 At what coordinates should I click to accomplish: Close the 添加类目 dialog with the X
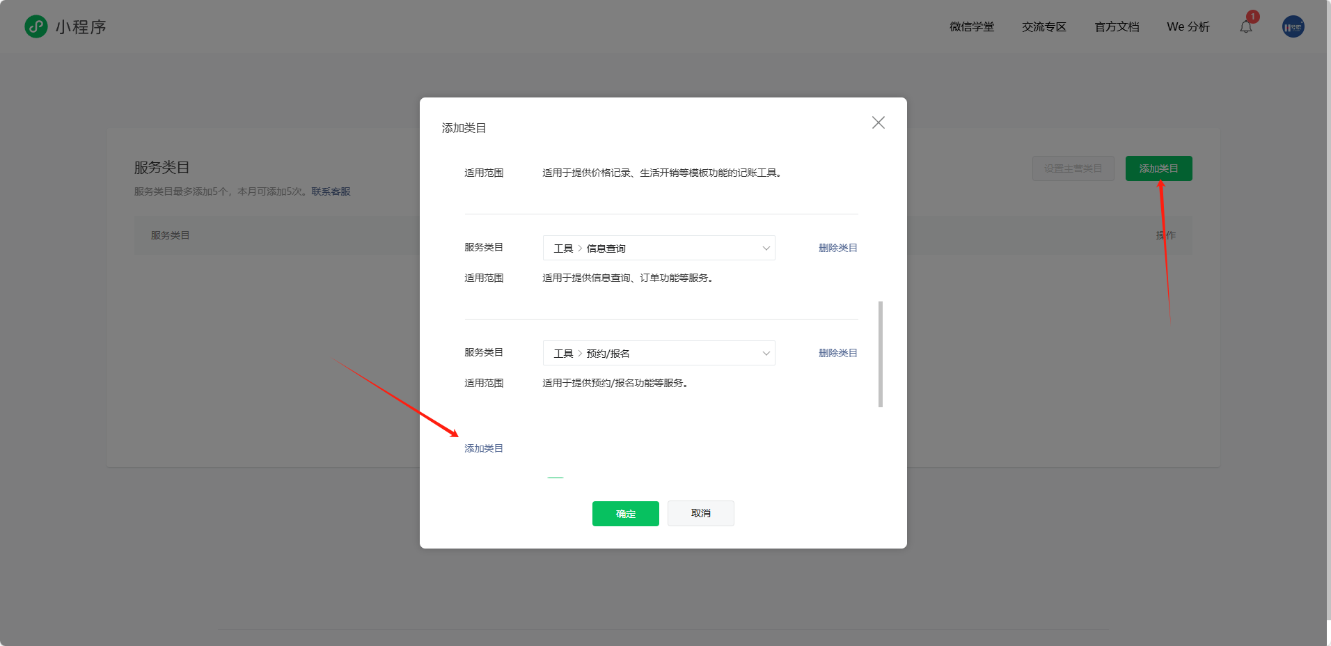(878, 123)
